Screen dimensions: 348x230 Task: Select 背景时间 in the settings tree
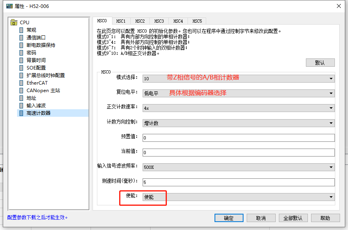36,60
